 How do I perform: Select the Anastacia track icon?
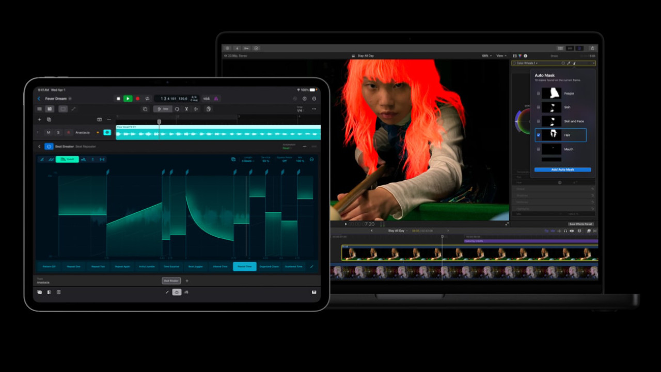tap(107, 133)
